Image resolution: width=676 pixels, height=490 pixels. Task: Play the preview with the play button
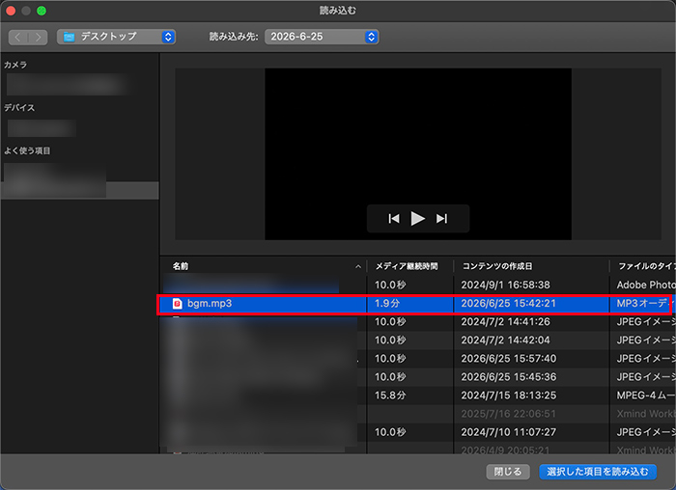(417, 219)
